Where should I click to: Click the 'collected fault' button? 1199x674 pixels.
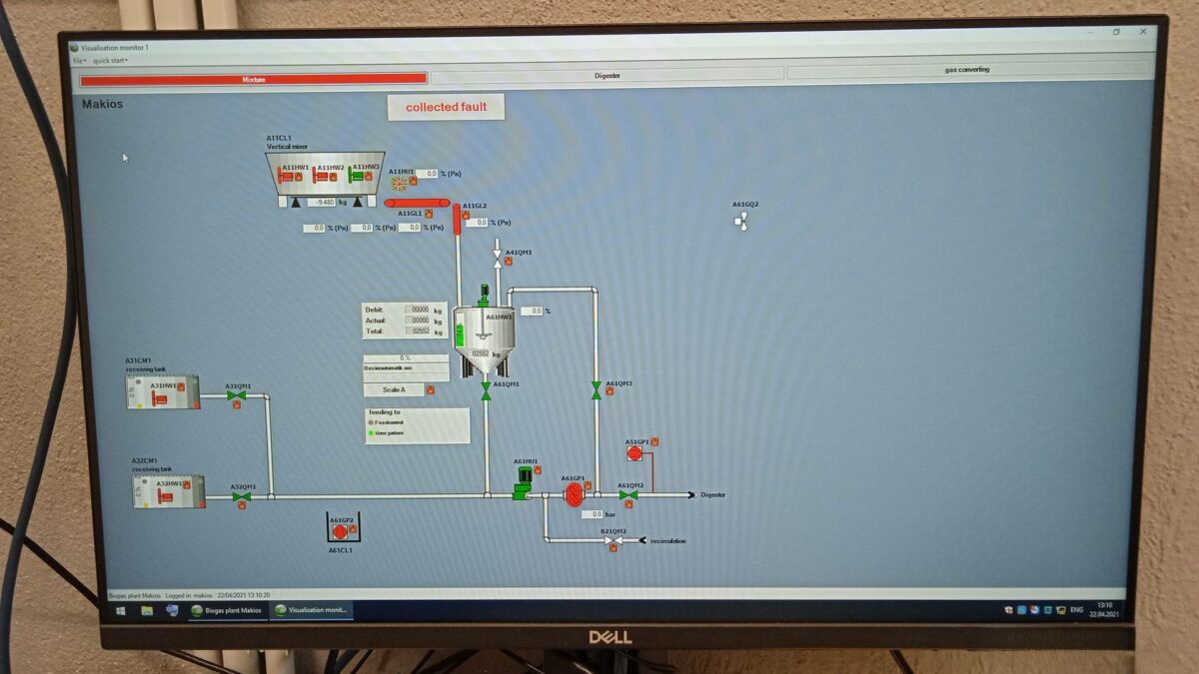click(x=446, y=107)
